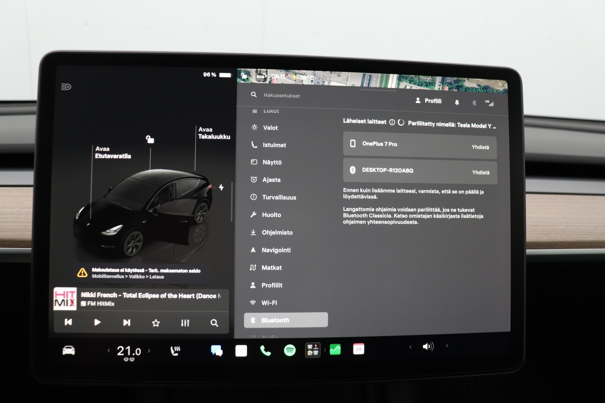This screenshot has height=403, width=605.
Task: Lower volume with left chevron
Action: [410, 347]
